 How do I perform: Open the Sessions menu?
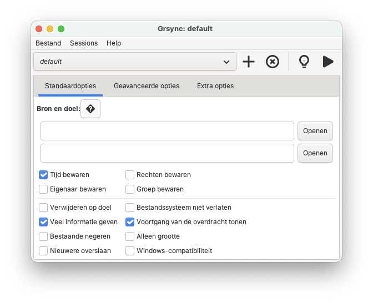click(84, 43)
